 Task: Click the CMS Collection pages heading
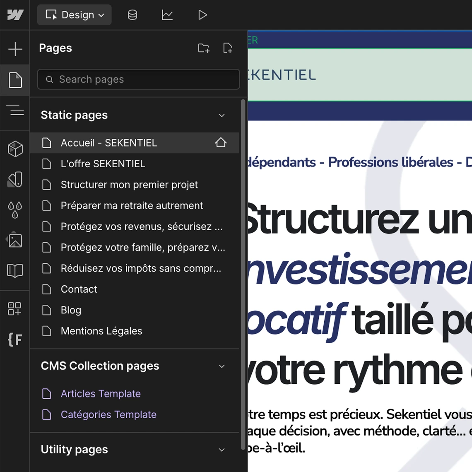100,366
